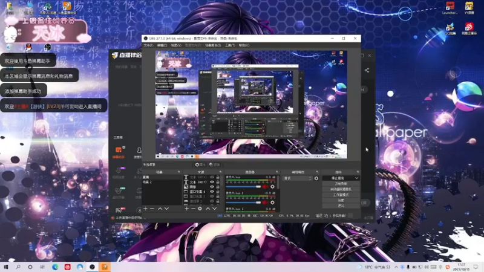Click the 属性 properties gear button

click(x=200, y=164)
